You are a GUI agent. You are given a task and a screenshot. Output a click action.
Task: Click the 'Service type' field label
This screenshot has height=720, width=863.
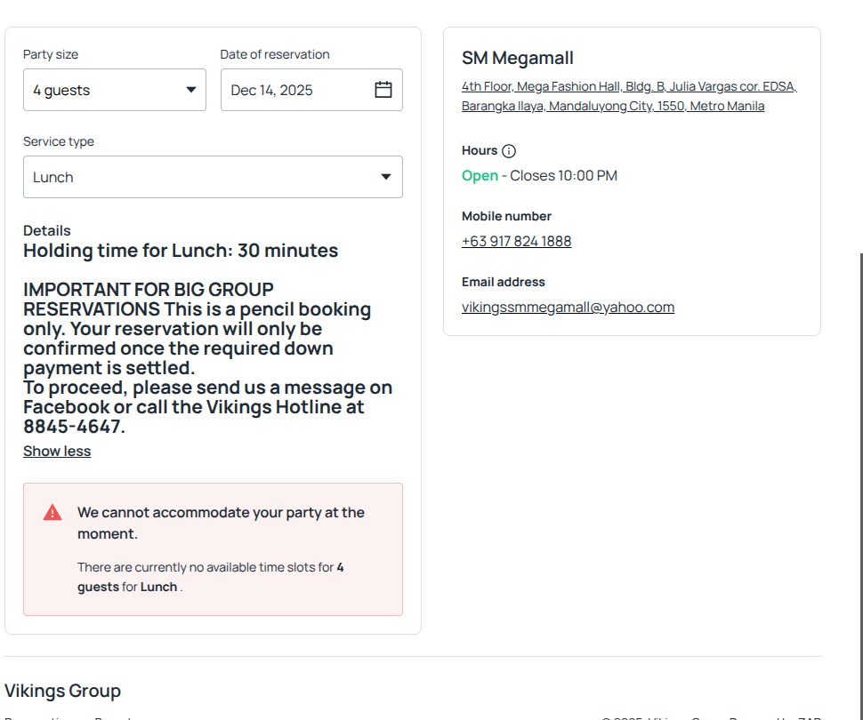[59, 142]
